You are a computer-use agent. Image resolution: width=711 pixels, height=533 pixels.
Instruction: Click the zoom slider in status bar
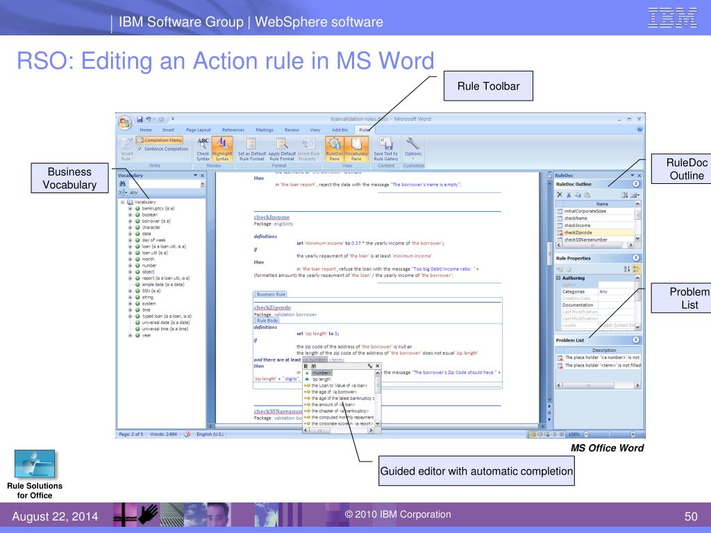coord(609,434)
